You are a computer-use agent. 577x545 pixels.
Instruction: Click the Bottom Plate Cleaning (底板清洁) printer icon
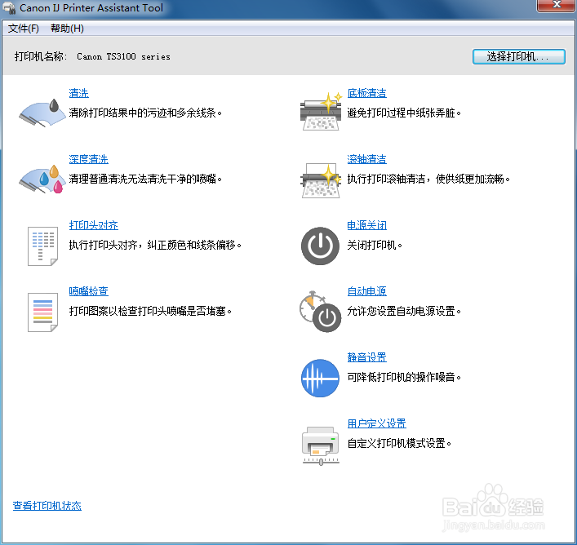[x=321, y=112]
